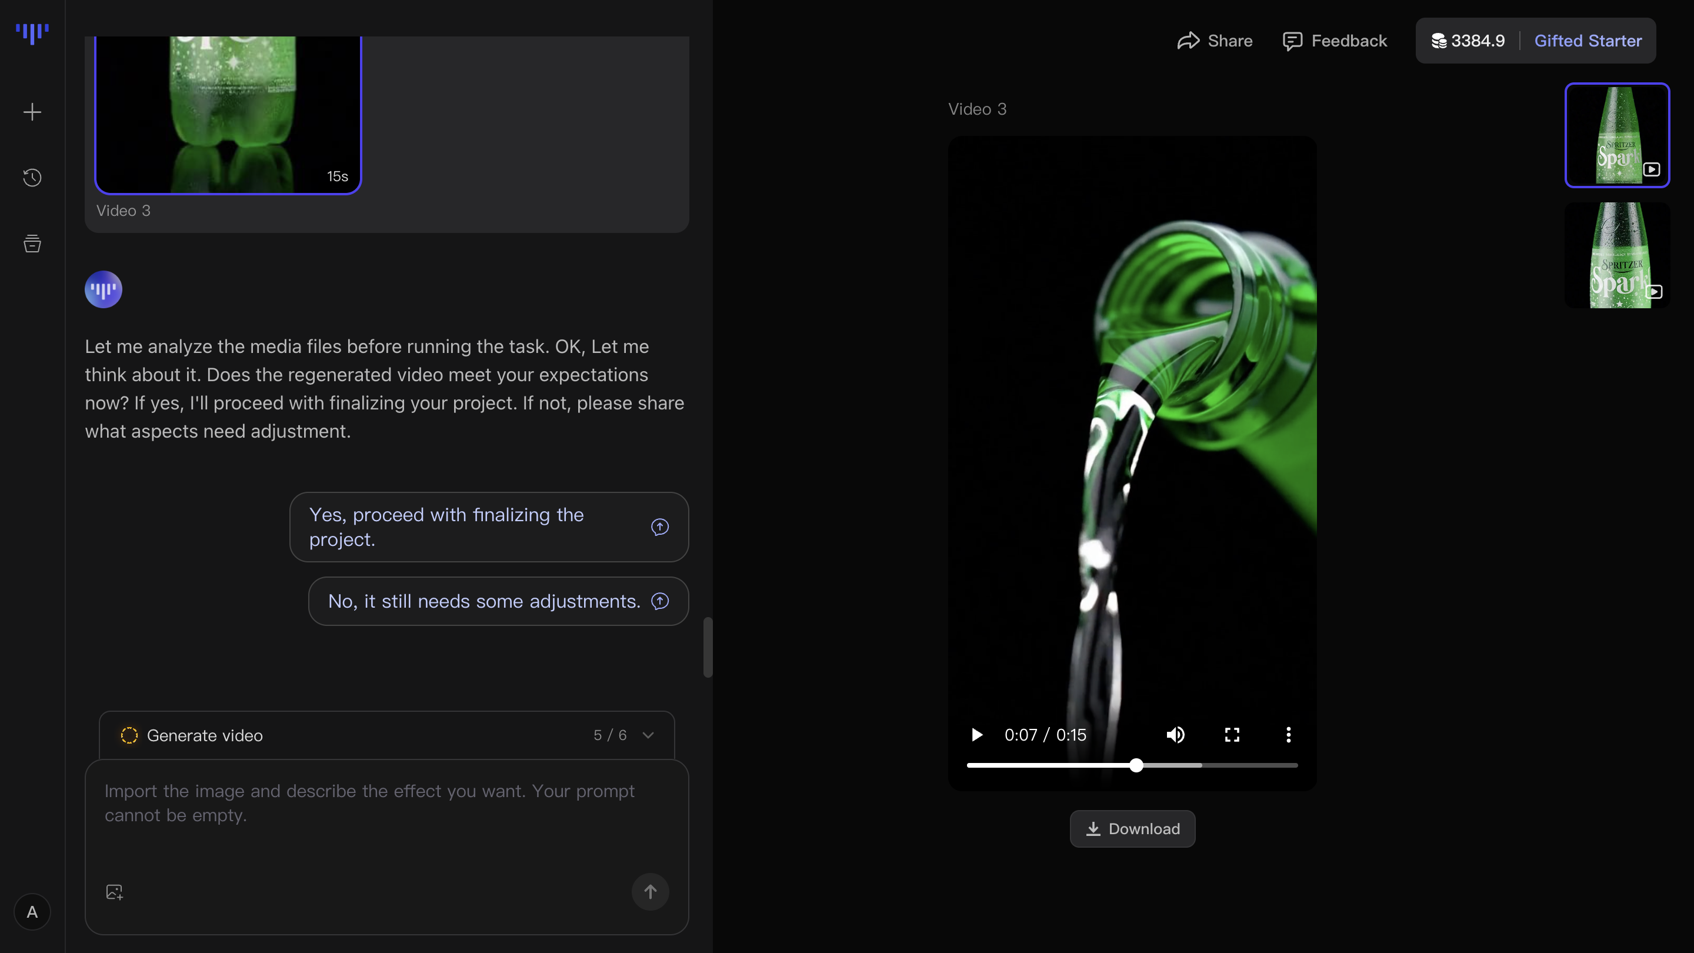Screen dimensions: 1694x953
Task: Open more video player options
Action: [1288, 735]
